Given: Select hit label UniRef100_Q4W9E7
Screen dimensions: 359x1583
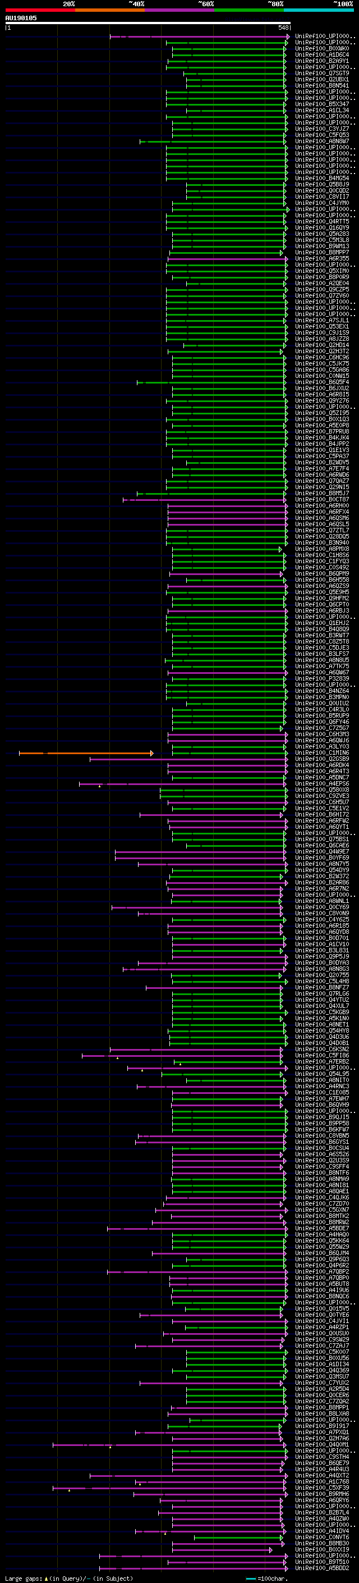Looking at the screenshot, I should (321, 852).
